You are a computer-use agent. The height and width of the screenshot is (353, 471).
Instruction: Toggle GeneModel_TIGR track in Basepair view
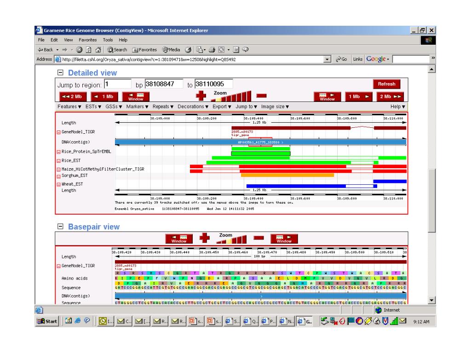[x=59, y=266]
